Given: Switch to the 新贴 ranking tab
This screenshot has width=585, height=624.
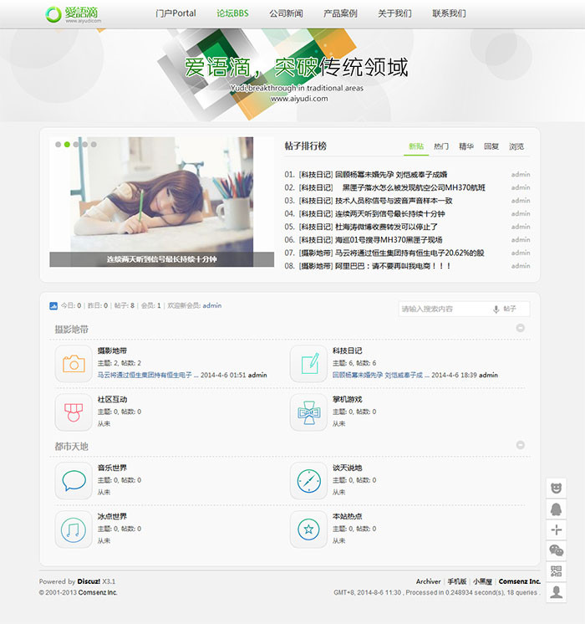Looking at the screenshot, I should click(416, 146).
